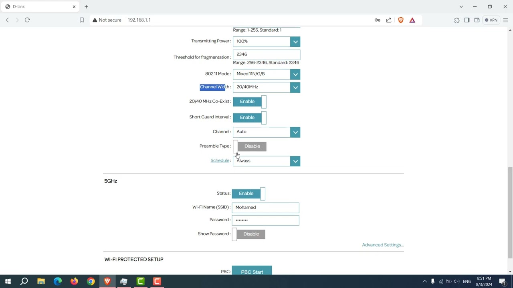Launch Google Chrome from taskbar
Image resolution: width=513 pixels, height=288 pixels.
tap(91, 282)
